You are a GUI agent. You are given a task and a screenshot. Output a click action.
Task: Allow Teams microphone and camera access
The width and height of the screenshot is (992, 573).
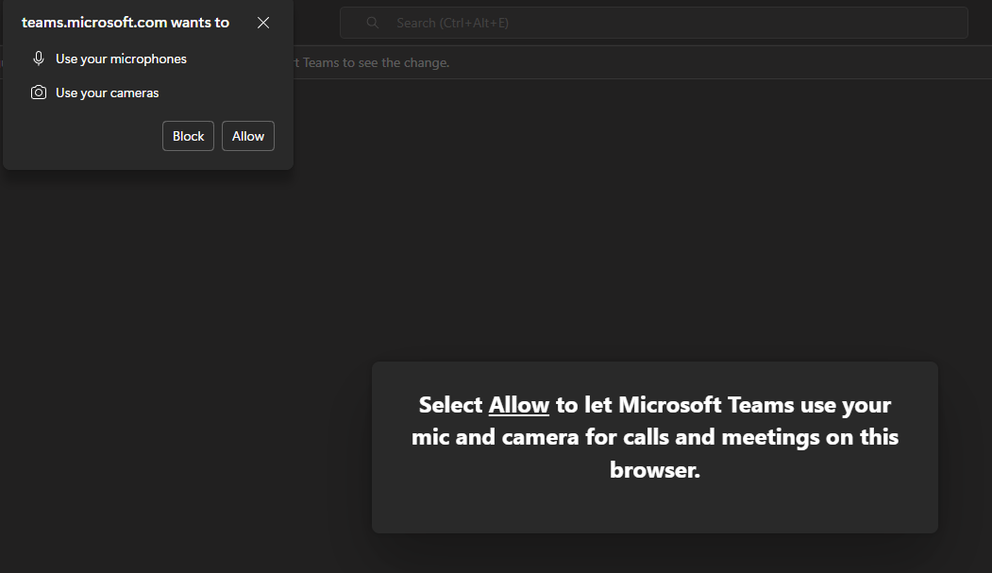pyautogui.click(x=247, y=136)
